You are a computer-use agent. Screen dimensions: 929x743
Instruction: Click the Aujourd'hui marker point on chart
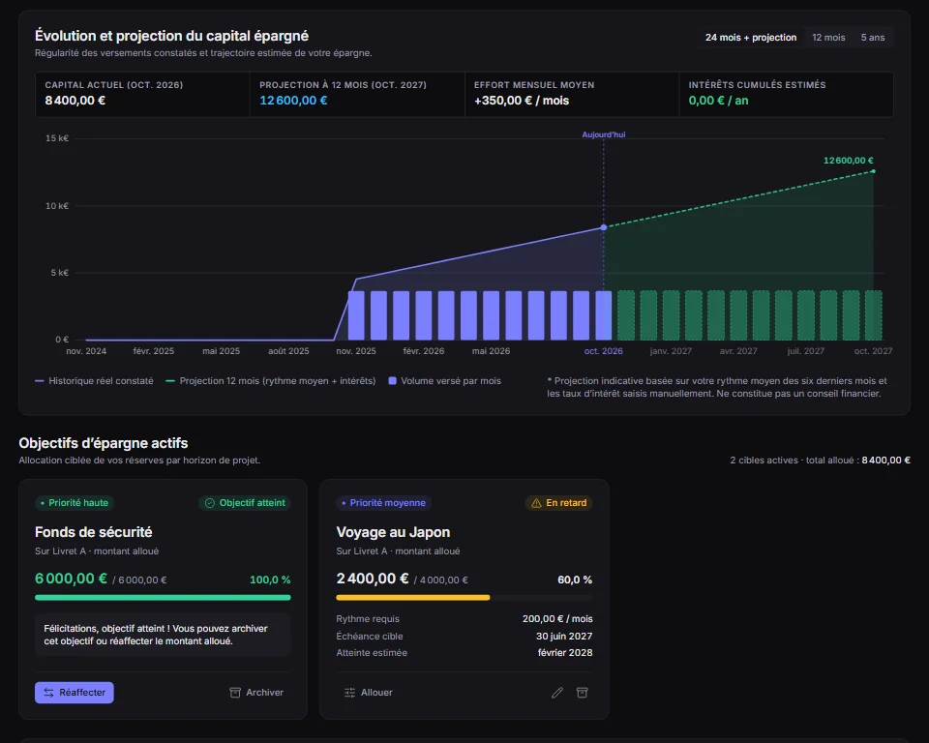tap(603, 227)
